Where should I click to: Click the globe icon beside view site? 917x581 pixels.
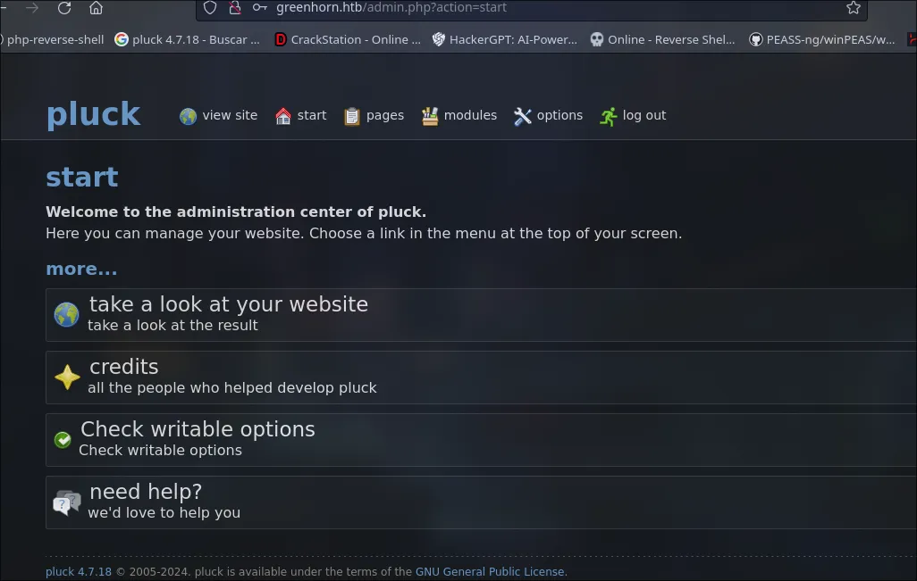(188, 116)
